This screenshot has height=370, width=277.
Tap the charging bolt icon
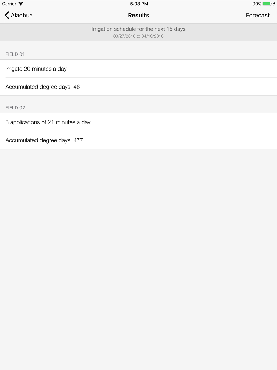click(x=274, y=4)
